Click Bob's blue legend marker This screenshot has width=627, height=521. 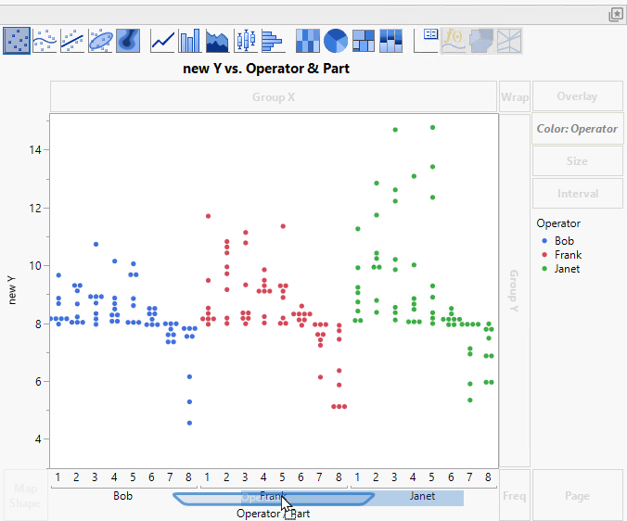[544, 241]
